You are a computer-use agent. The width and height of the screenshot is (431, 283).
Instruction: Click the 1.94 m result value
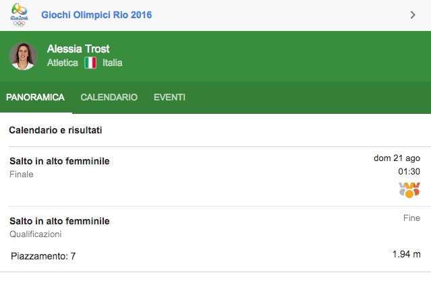coord(406,255)
